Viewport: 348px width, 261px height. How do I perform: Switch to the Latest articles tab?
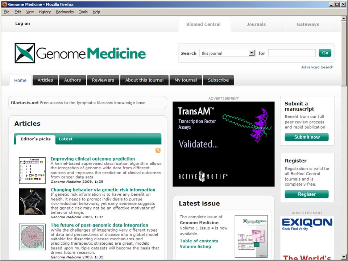pos(66,139)
